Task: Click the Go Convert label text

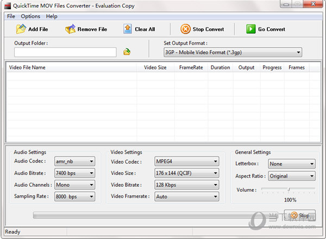Action: 272,29
